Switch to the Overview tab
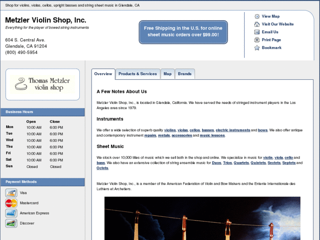 [103, 74]
